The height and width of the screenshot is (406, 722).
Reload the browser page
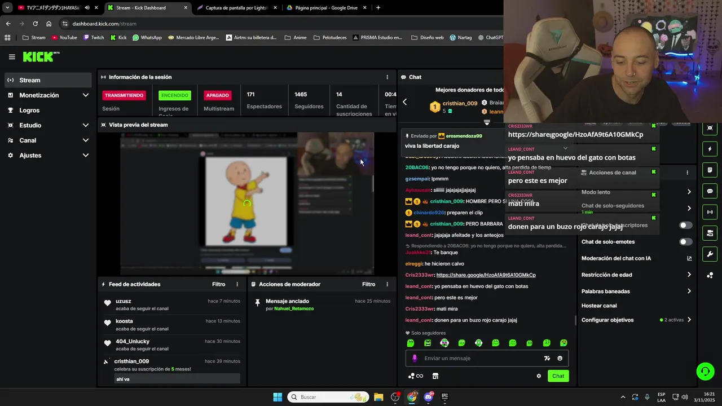(35, 24)
